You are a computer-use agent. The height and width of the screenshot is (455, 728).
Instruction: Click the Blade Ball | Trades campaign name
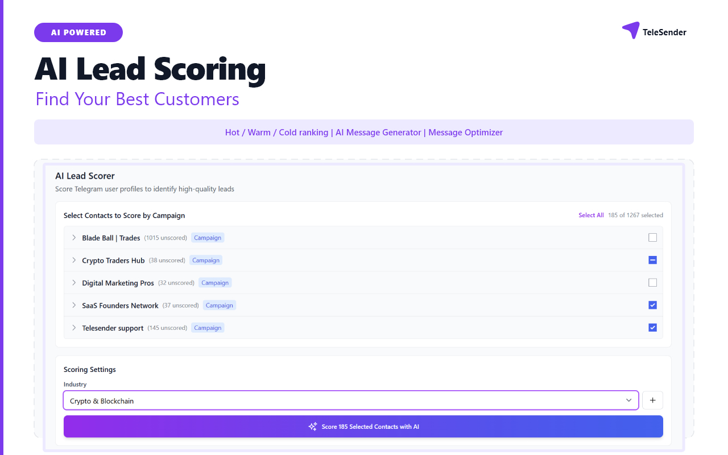pyautogui.click(x=111, y=238)
